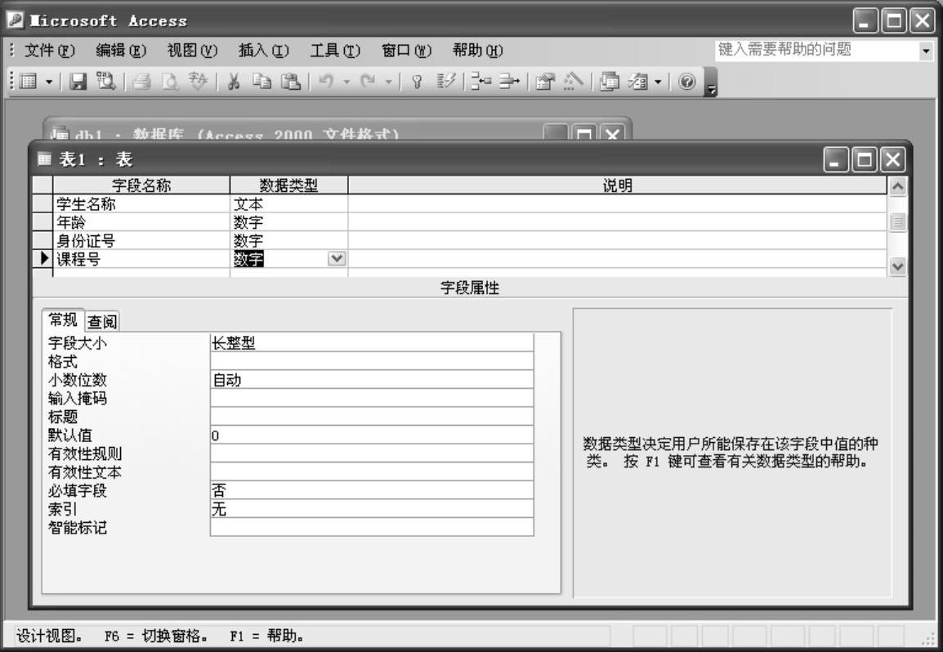Click the 必填字段 field showing 否
The height and width of the screenshot is (652, 943).
[372, 491]
